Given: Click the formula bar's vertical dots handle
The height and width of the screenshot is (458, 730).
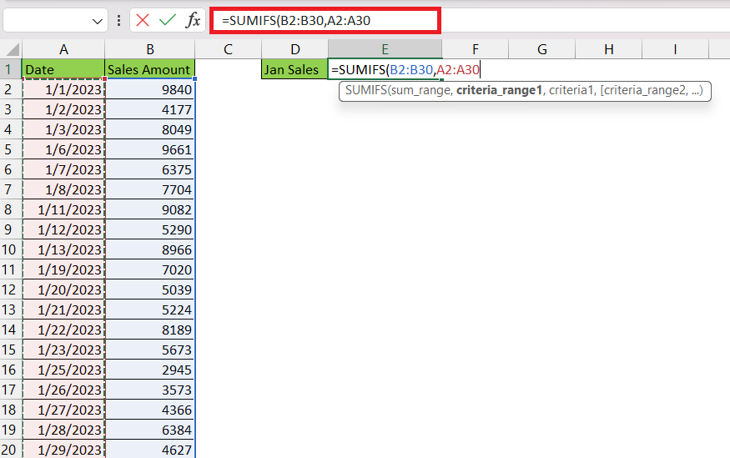Looking at the screenshot, I should pyautogui.click(x=118, y=20).
